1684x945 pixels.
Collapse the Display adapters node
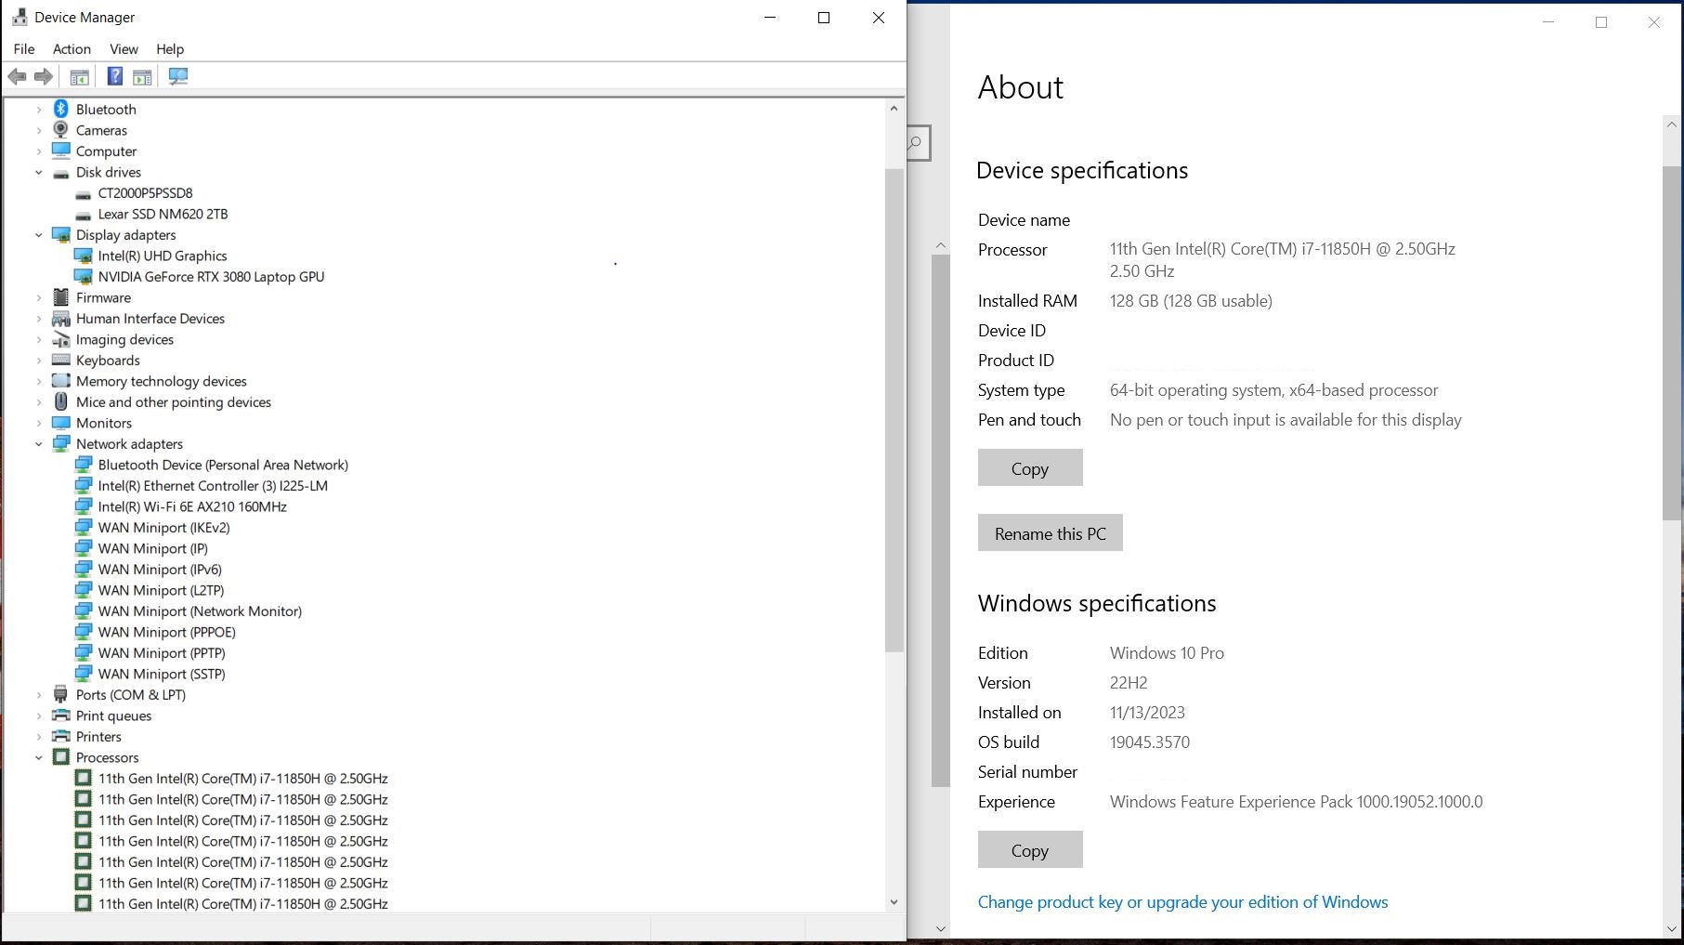point(39,235)
